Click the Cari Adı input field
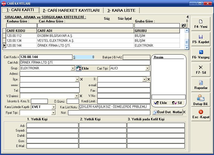The image size is (214, 155). pos(85,62)
